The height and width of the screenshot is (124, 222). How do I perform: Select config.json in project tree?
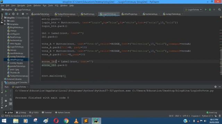14,34
